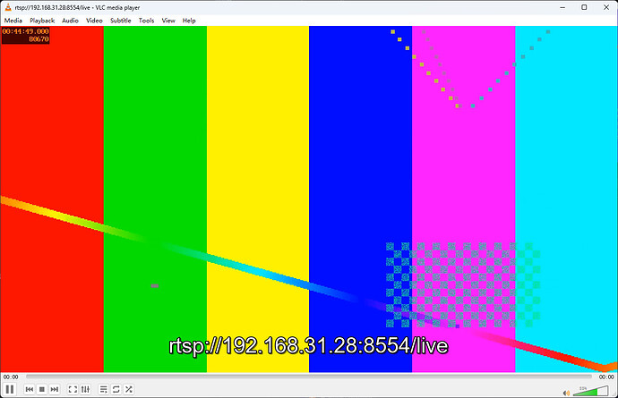Click the VLC cone title bar icon
The height and width of the screenshot is (398, 618).
click(8, 7)
